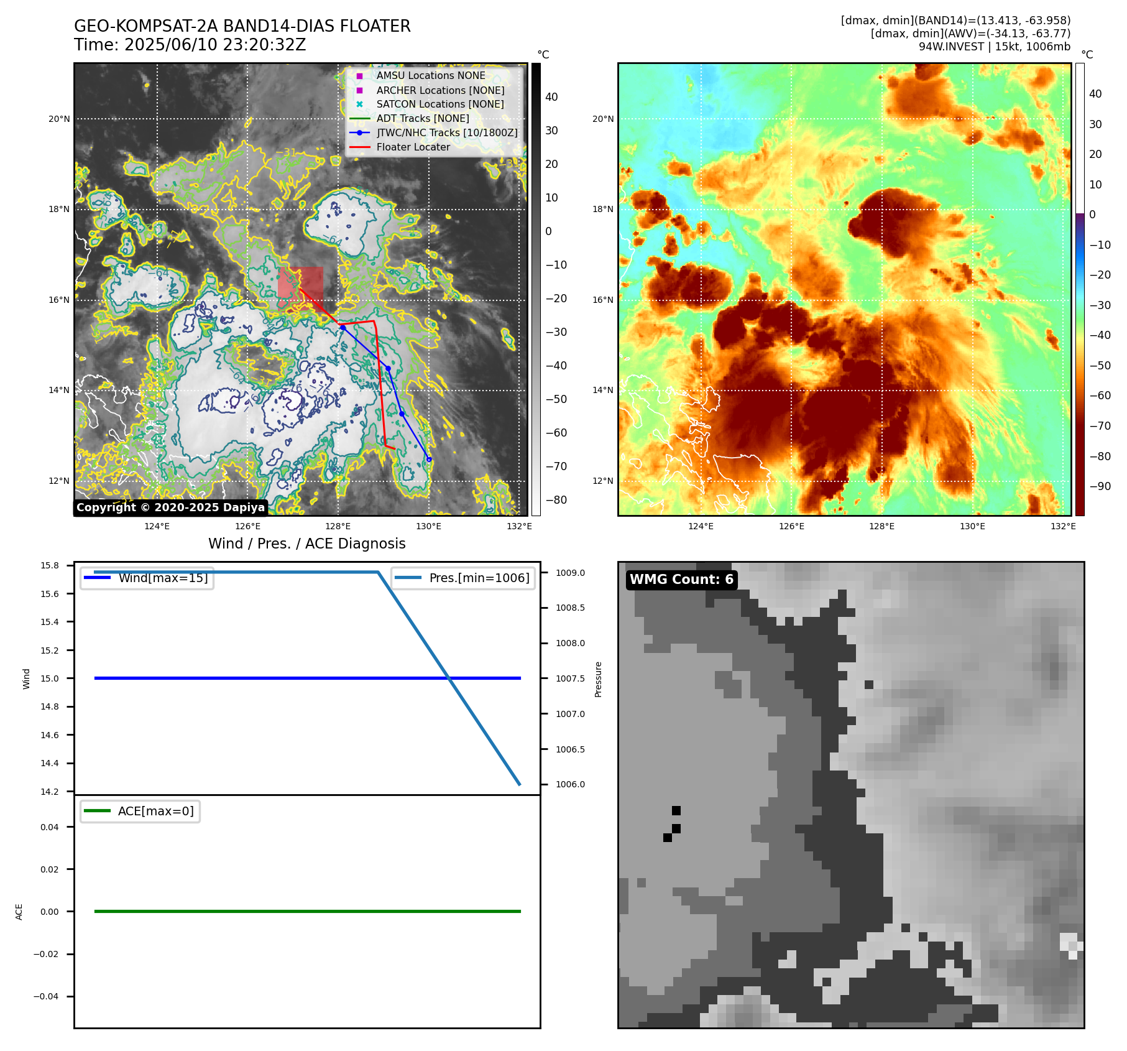Viewport: 1127px width, 1051px height.
Task: Click the 130°E label under color map
Action: point(972,526)
